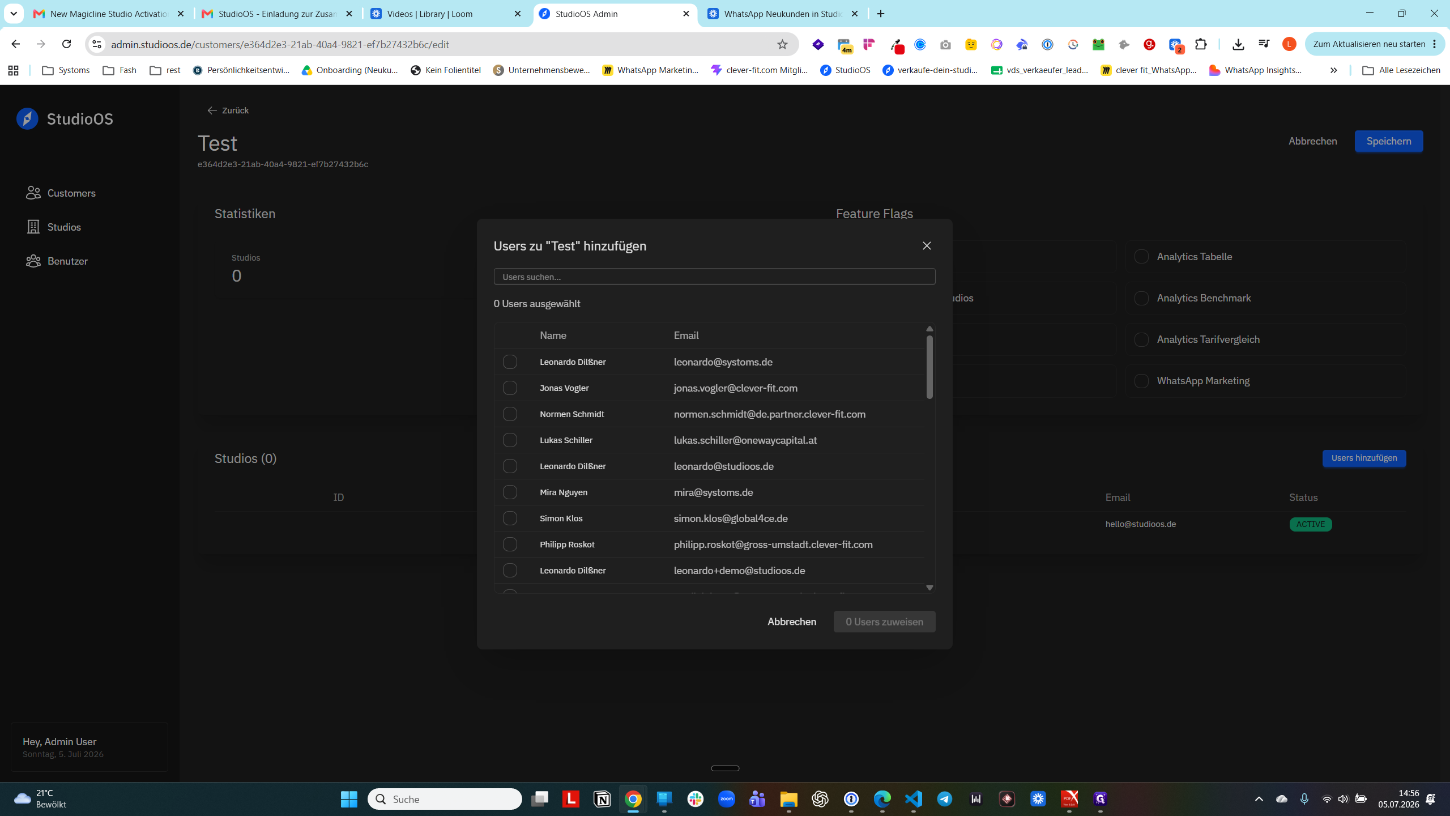Click the Users hinzufügen button
The width and height of the screenshot is (1450, 816).
(x=1364, y=458)
